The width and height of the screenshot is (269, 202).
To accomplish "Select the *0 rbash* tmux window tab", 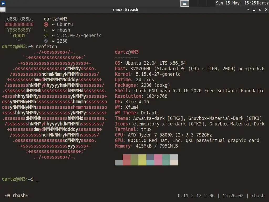I will point(16,196).
